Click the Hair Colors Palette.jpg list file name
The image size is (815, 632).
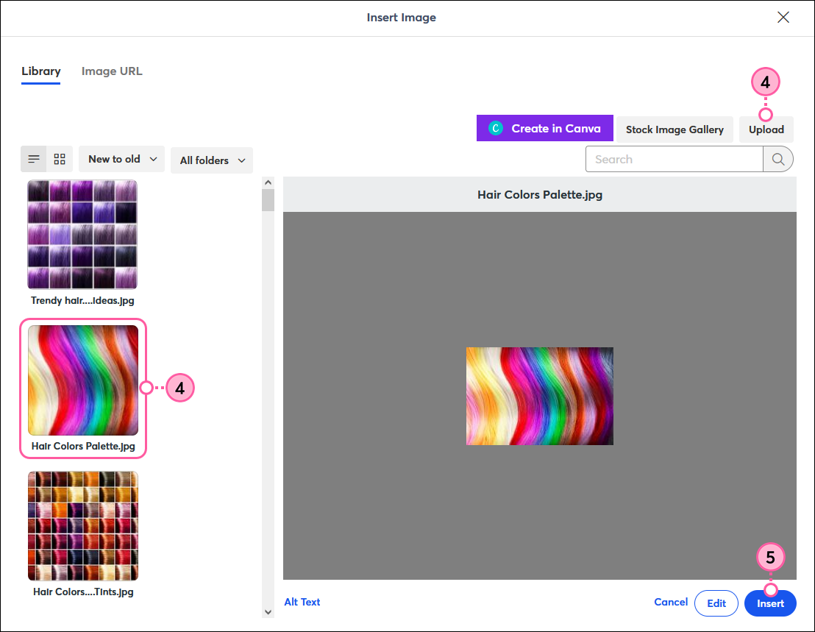[83, 446]
